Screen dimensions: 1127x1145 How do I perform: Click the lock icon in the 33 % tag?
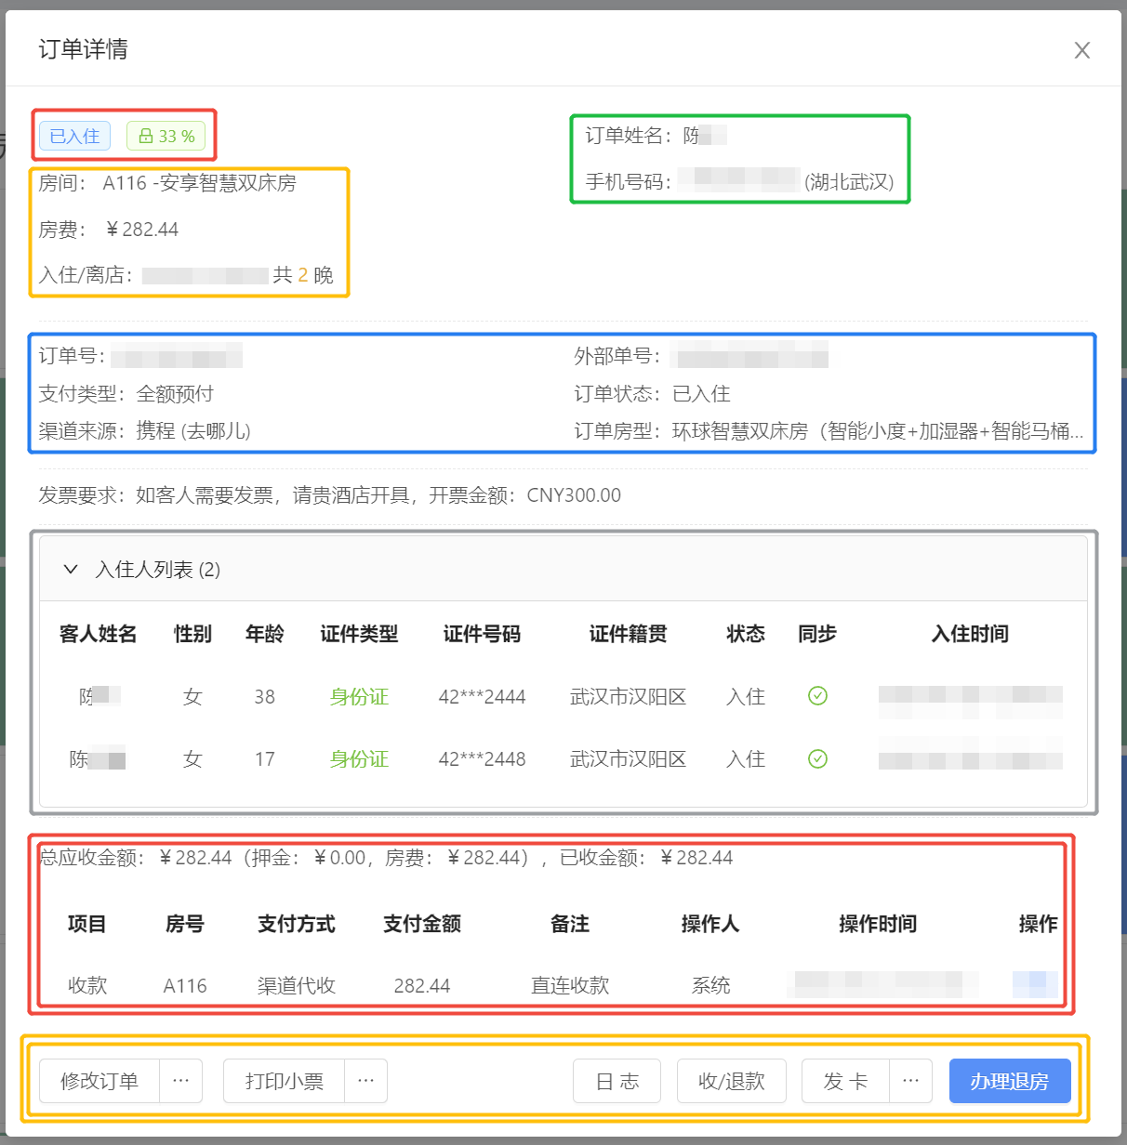(x=146, y=136)
